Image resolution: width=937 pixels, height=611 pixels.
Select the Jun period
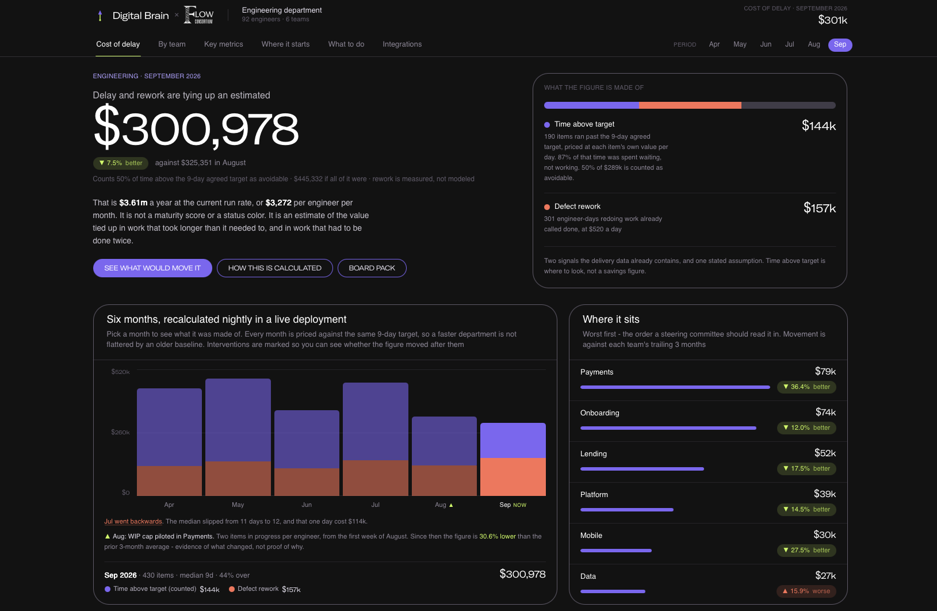pos(766,44)
